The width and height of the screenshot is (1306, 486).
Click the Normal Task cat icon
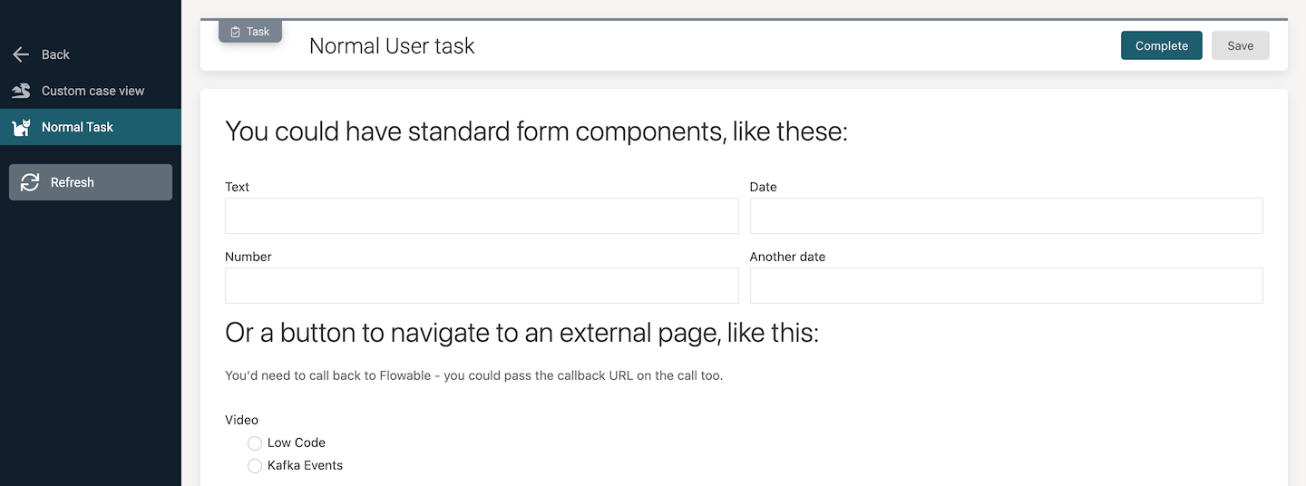tap(21, 127)
